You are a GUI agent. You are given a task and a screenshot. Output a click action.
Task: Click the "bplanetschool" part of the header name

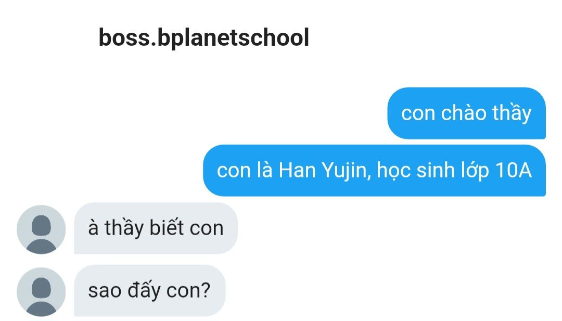pyautogui.click(x=233, y=37)
